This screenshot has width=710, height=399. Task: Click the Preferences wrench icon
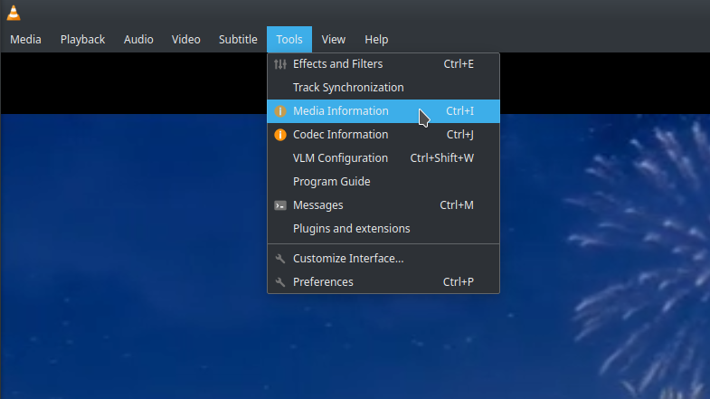[280, 282]
